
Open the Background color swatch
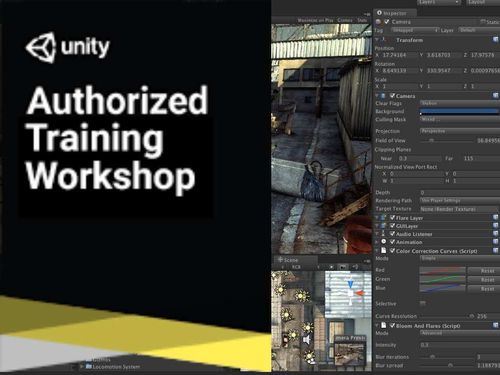pyautogui.click(x=459, y=111)
